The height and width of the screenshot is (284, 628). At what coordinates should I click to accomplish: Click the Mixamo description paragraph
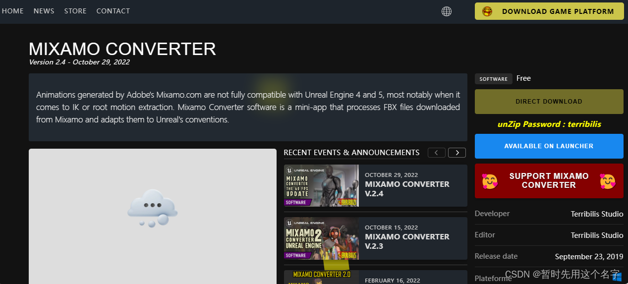pos(248,107)
